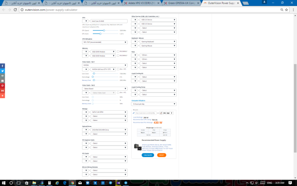Adjust the CPU Speed slider handle
Screen dimensions: 297x186
point(104,30)
